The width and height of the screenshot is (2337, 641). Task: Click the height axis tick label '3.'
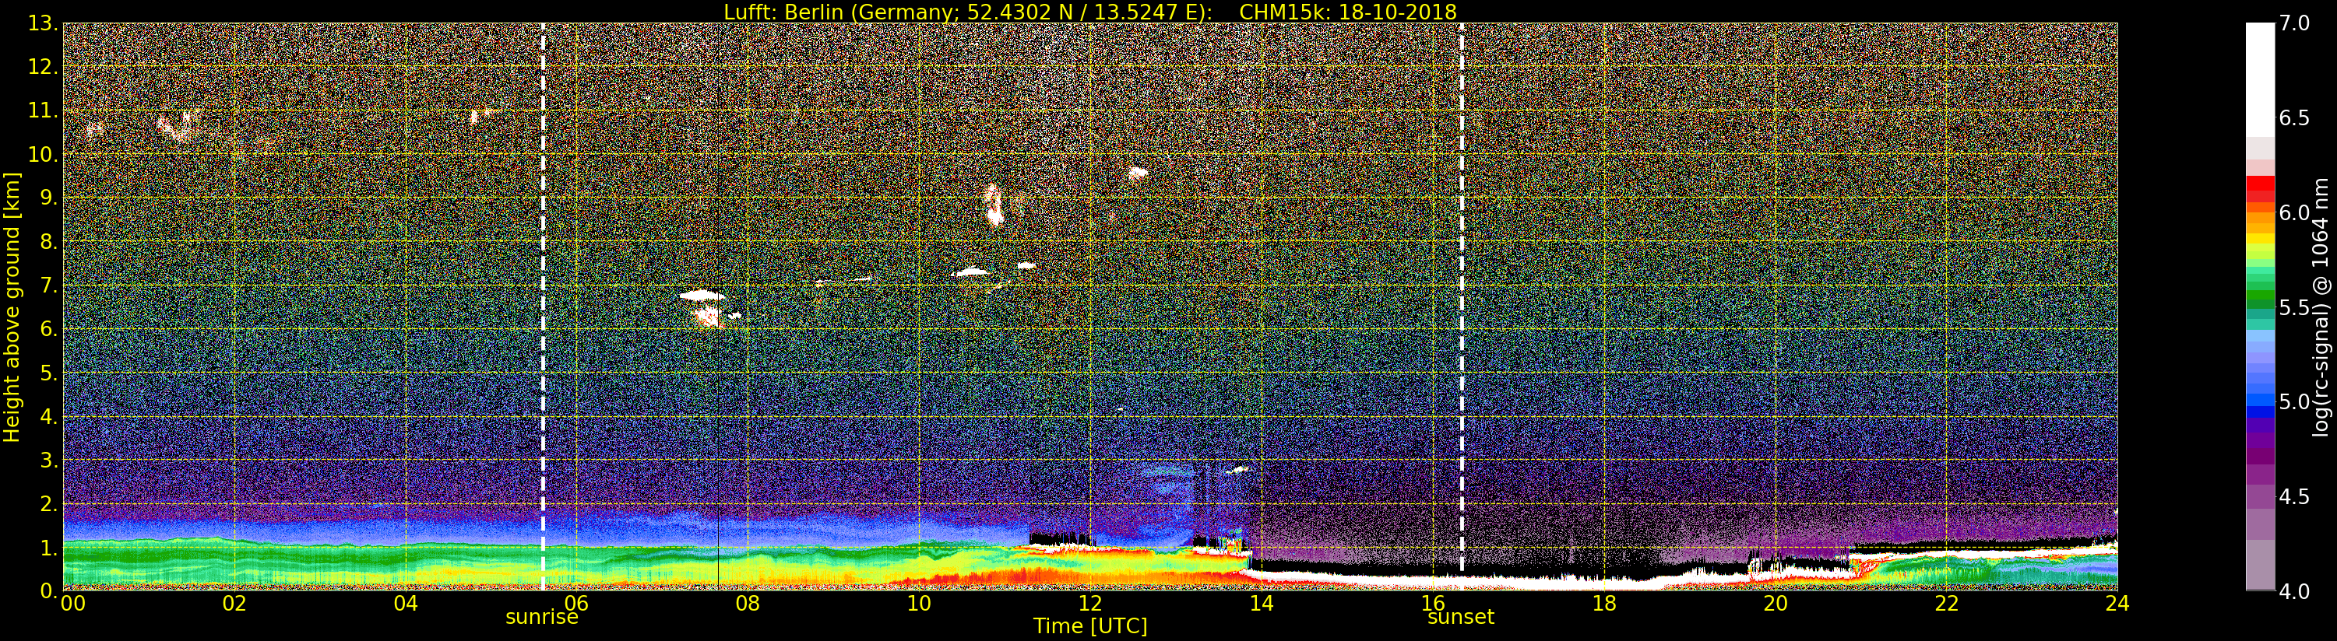click(x=48, y=460)
